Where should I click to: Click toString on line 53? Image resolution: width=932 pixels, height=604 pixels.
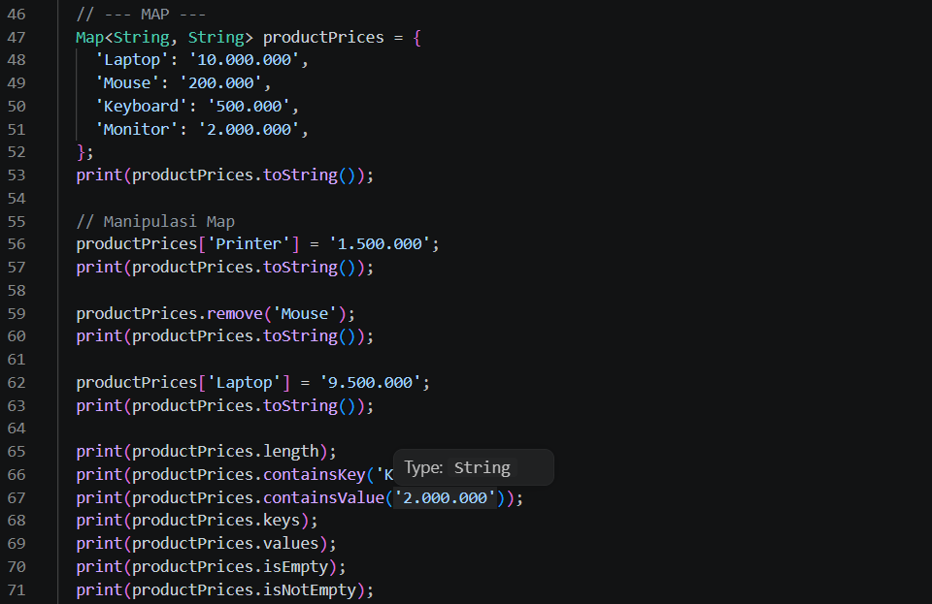coord(300,175)
